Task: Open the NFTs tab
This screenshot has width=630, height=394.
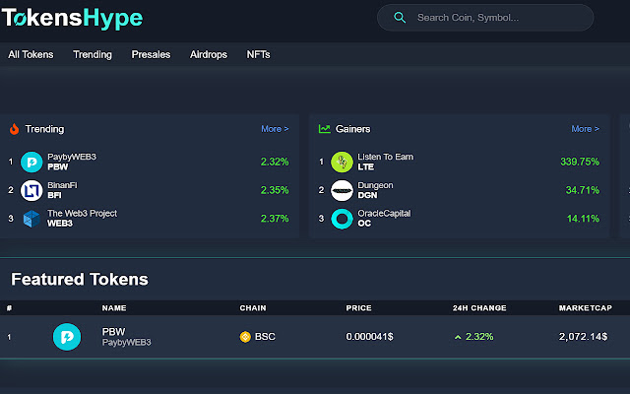Action: [x=258, y=55]
